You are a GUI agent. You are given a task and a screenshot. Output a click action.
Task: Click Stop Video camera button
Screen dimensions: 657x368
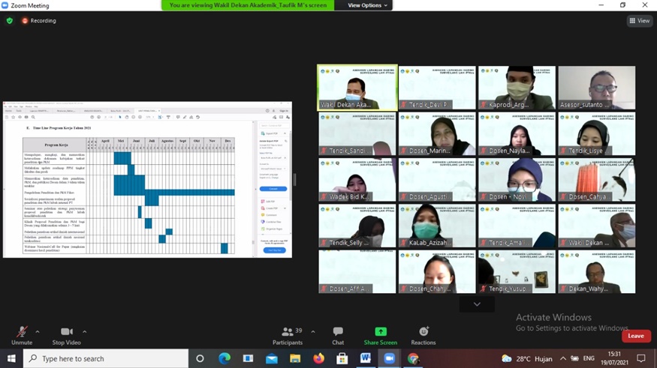tap(66, 332)
